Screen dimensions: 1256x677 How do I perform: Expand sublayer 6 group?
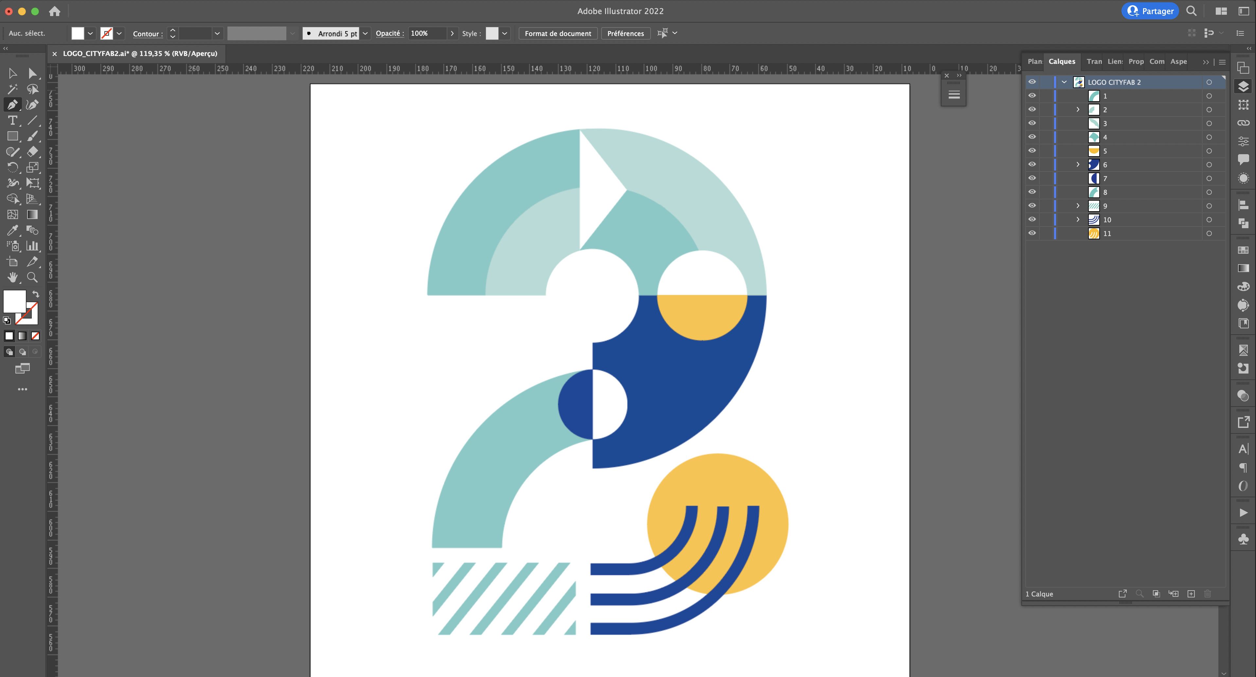pyautogui.click(x=1078, y=164)
